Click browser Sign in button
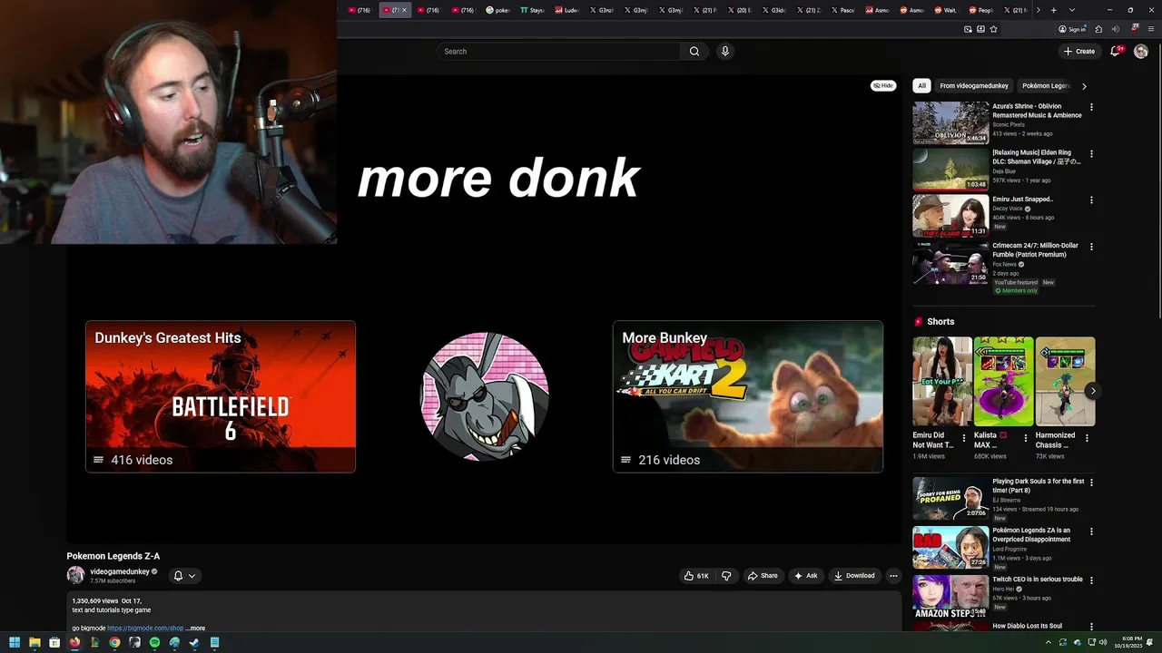The height and width of the screenshot is (653, 1162). (1072, 29)
